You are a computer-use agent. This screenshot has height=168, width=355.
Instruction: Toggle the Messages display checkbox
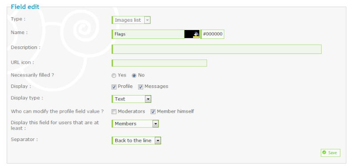coord(141,87)
